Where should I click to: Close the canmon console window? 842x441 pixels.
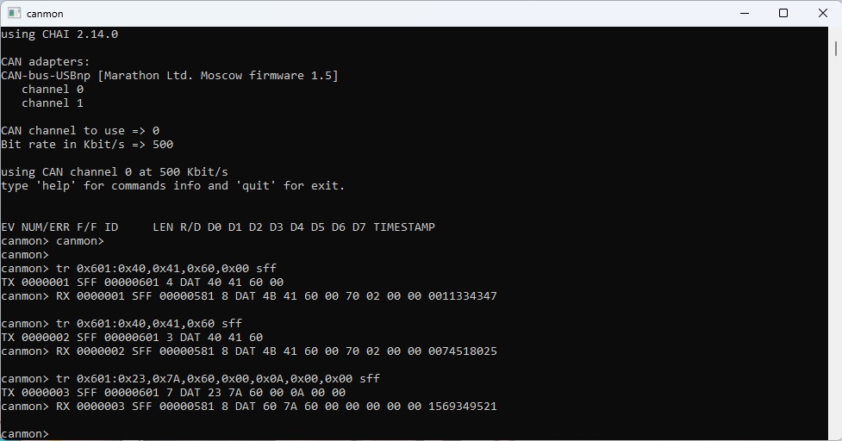tap(823, 14)
